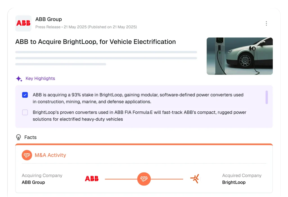The image size is (288, 197).
Task: Select the Facts section heading
Action: pyautogui.click(x=30, y=137)
